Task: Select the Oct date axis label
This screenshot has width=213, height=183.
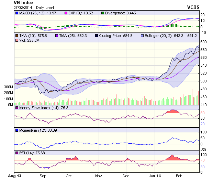Action: [x=68, y=176]
